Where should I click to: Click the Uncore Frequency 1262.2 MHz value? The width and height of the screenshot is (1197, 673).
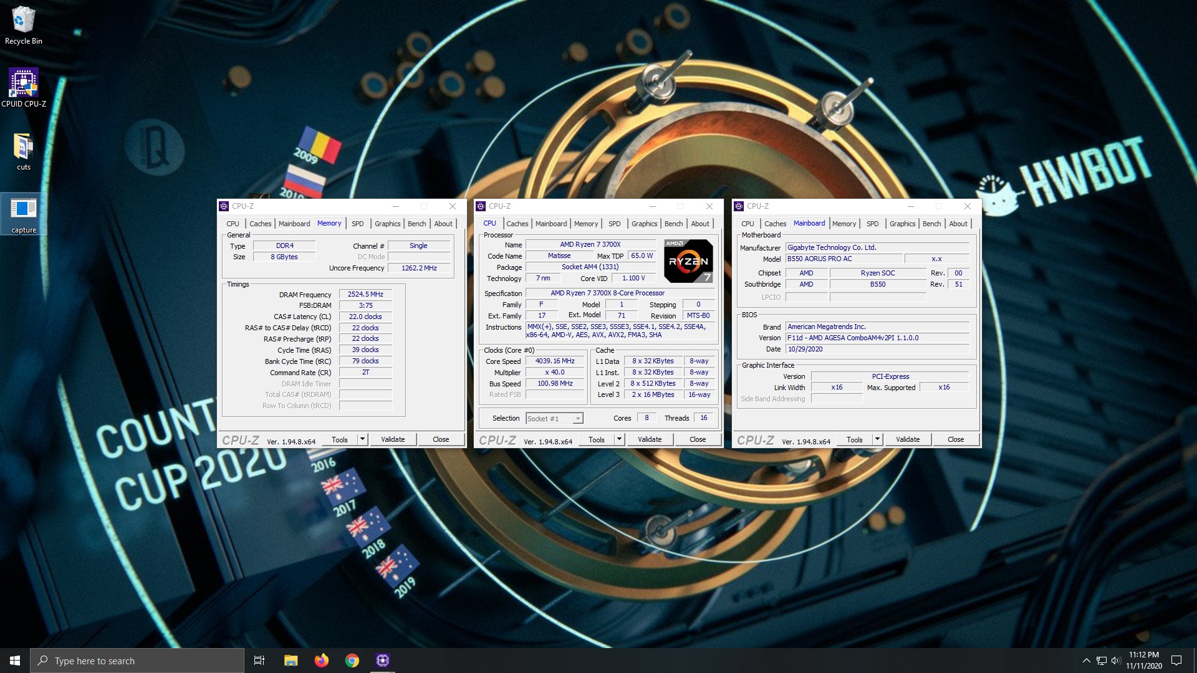(419, 268)
